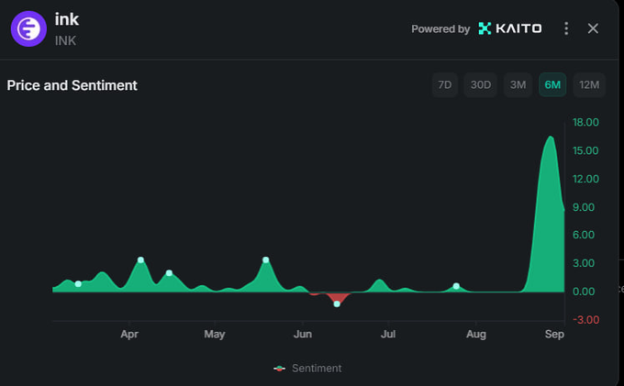Screen dimensions: 624x386
Task: Click the 'Jun' axis label
Action: coord(303,334)
